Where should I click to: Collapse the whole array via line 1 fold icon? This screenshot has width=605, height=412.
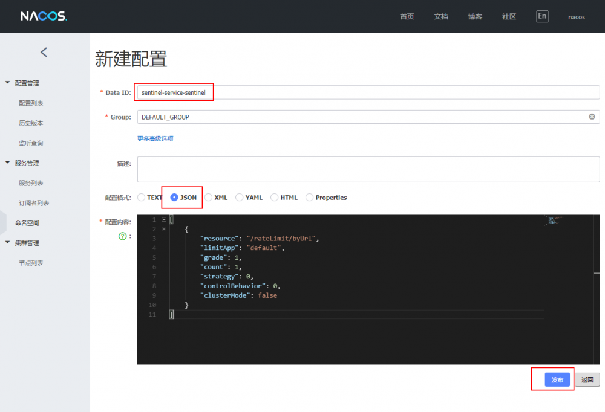tap(163, 219)
